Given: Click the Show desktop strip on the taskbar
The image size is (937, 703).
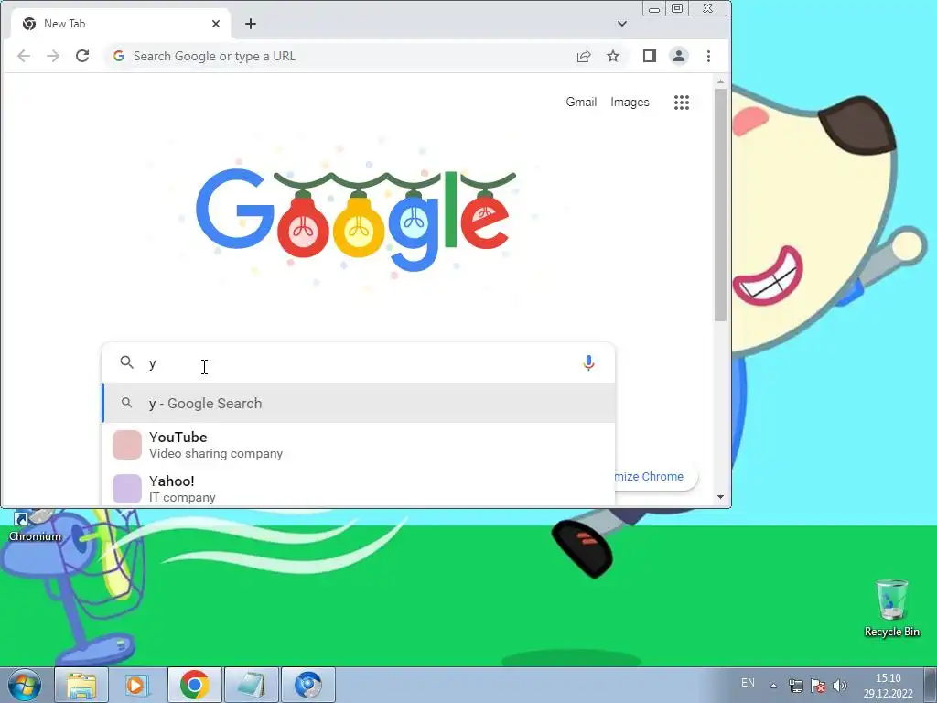Looking at the screenshot, I should [931, 685].
